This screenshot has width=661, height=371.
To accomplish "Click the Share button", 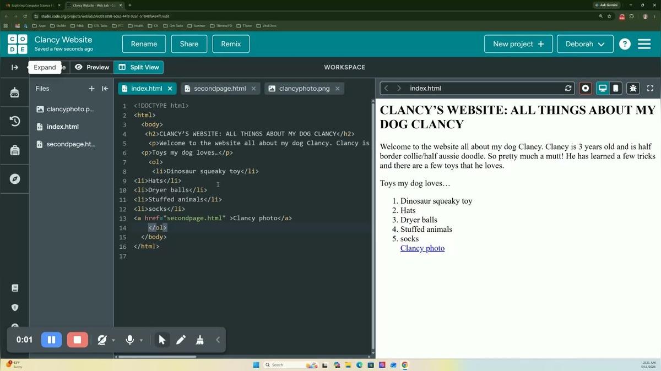I will [189, 44].
